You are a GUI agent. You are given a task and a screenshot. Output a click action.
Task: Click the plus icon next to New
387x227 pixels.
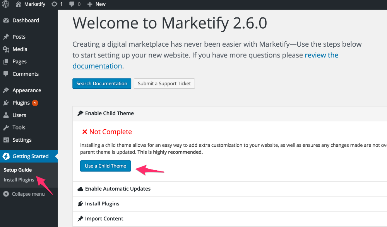click(90, 4)
